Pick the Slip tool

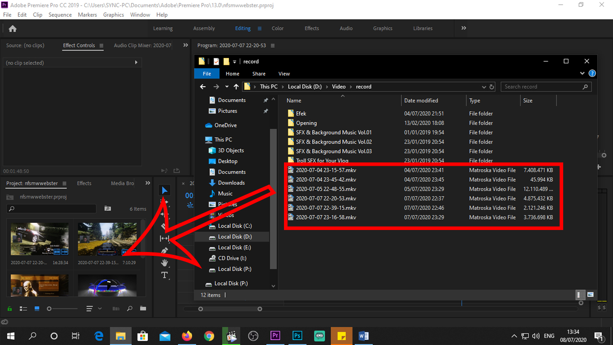(x=164, y=238)
